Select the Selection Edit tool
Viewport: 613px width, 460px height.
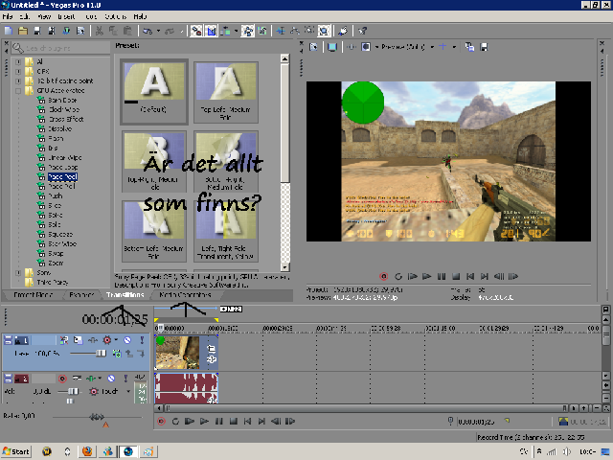coord(309,31)
